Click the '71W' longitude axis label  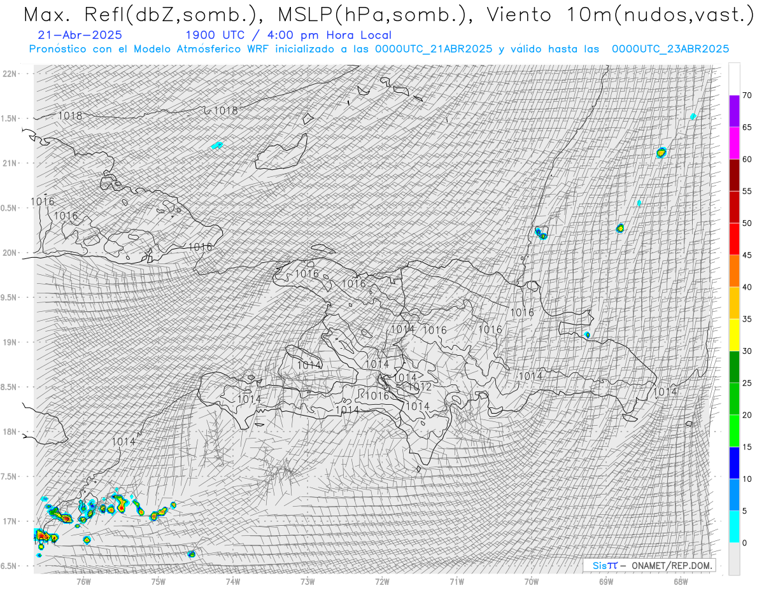pyautogui.click(x=456, y=580)
